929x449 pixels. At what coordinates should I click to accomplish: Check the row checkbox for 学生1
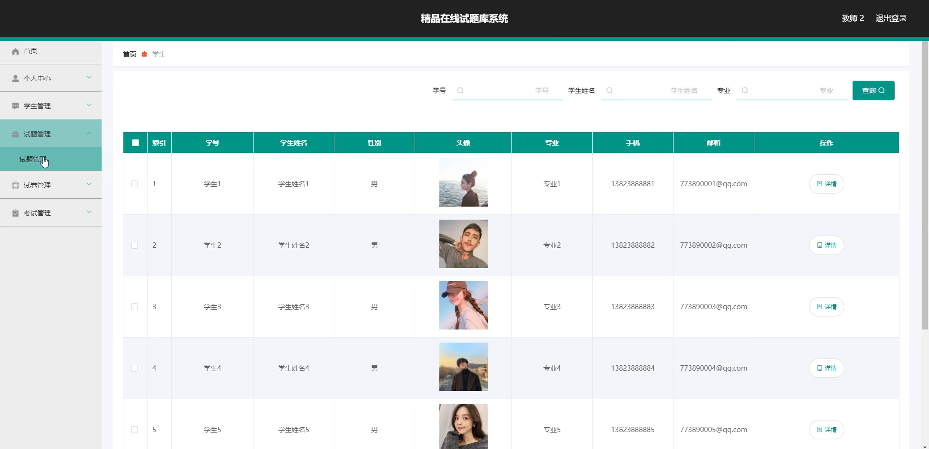(135, 184)
